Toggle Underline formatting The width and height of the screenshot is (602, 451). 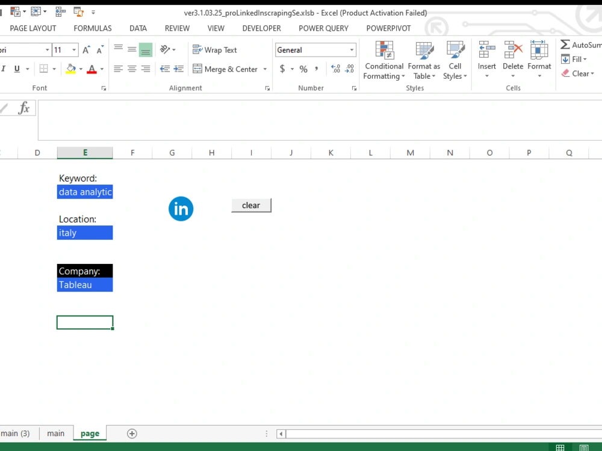coord(16,69)
